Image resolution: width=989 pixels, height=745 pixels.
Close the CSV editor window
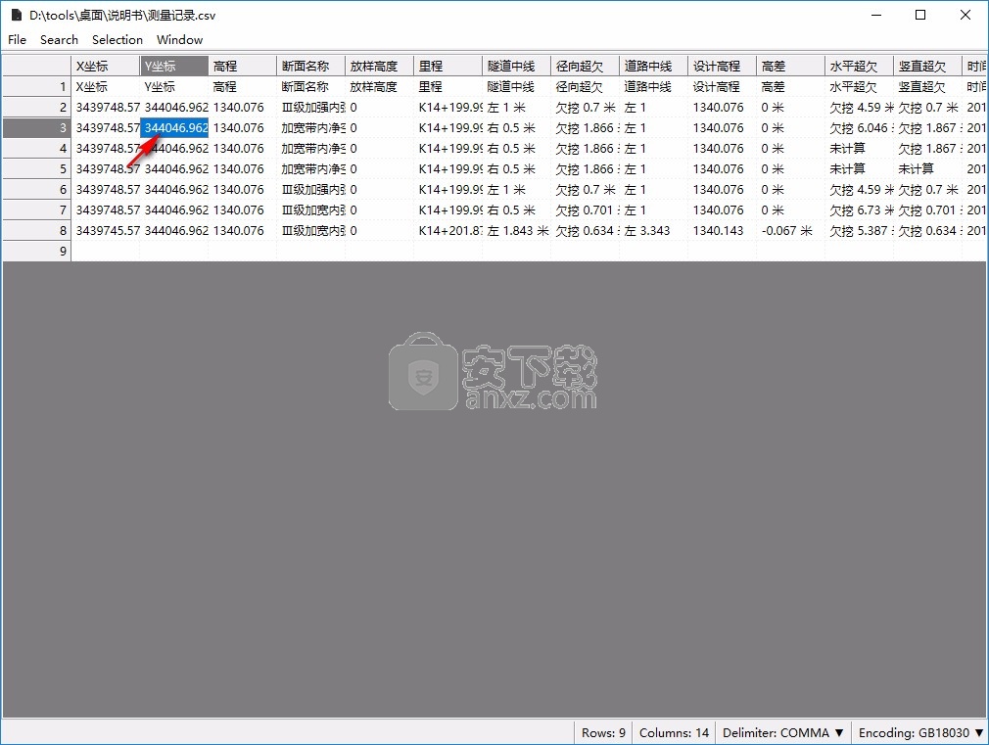pos(965,15)
